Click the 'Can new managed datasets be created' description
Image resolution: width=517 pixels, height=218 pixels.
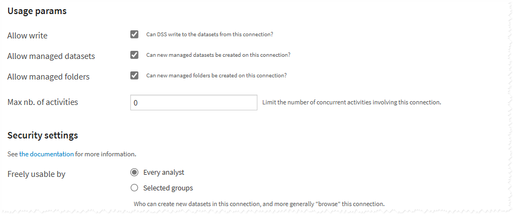[x=218, y=55]
